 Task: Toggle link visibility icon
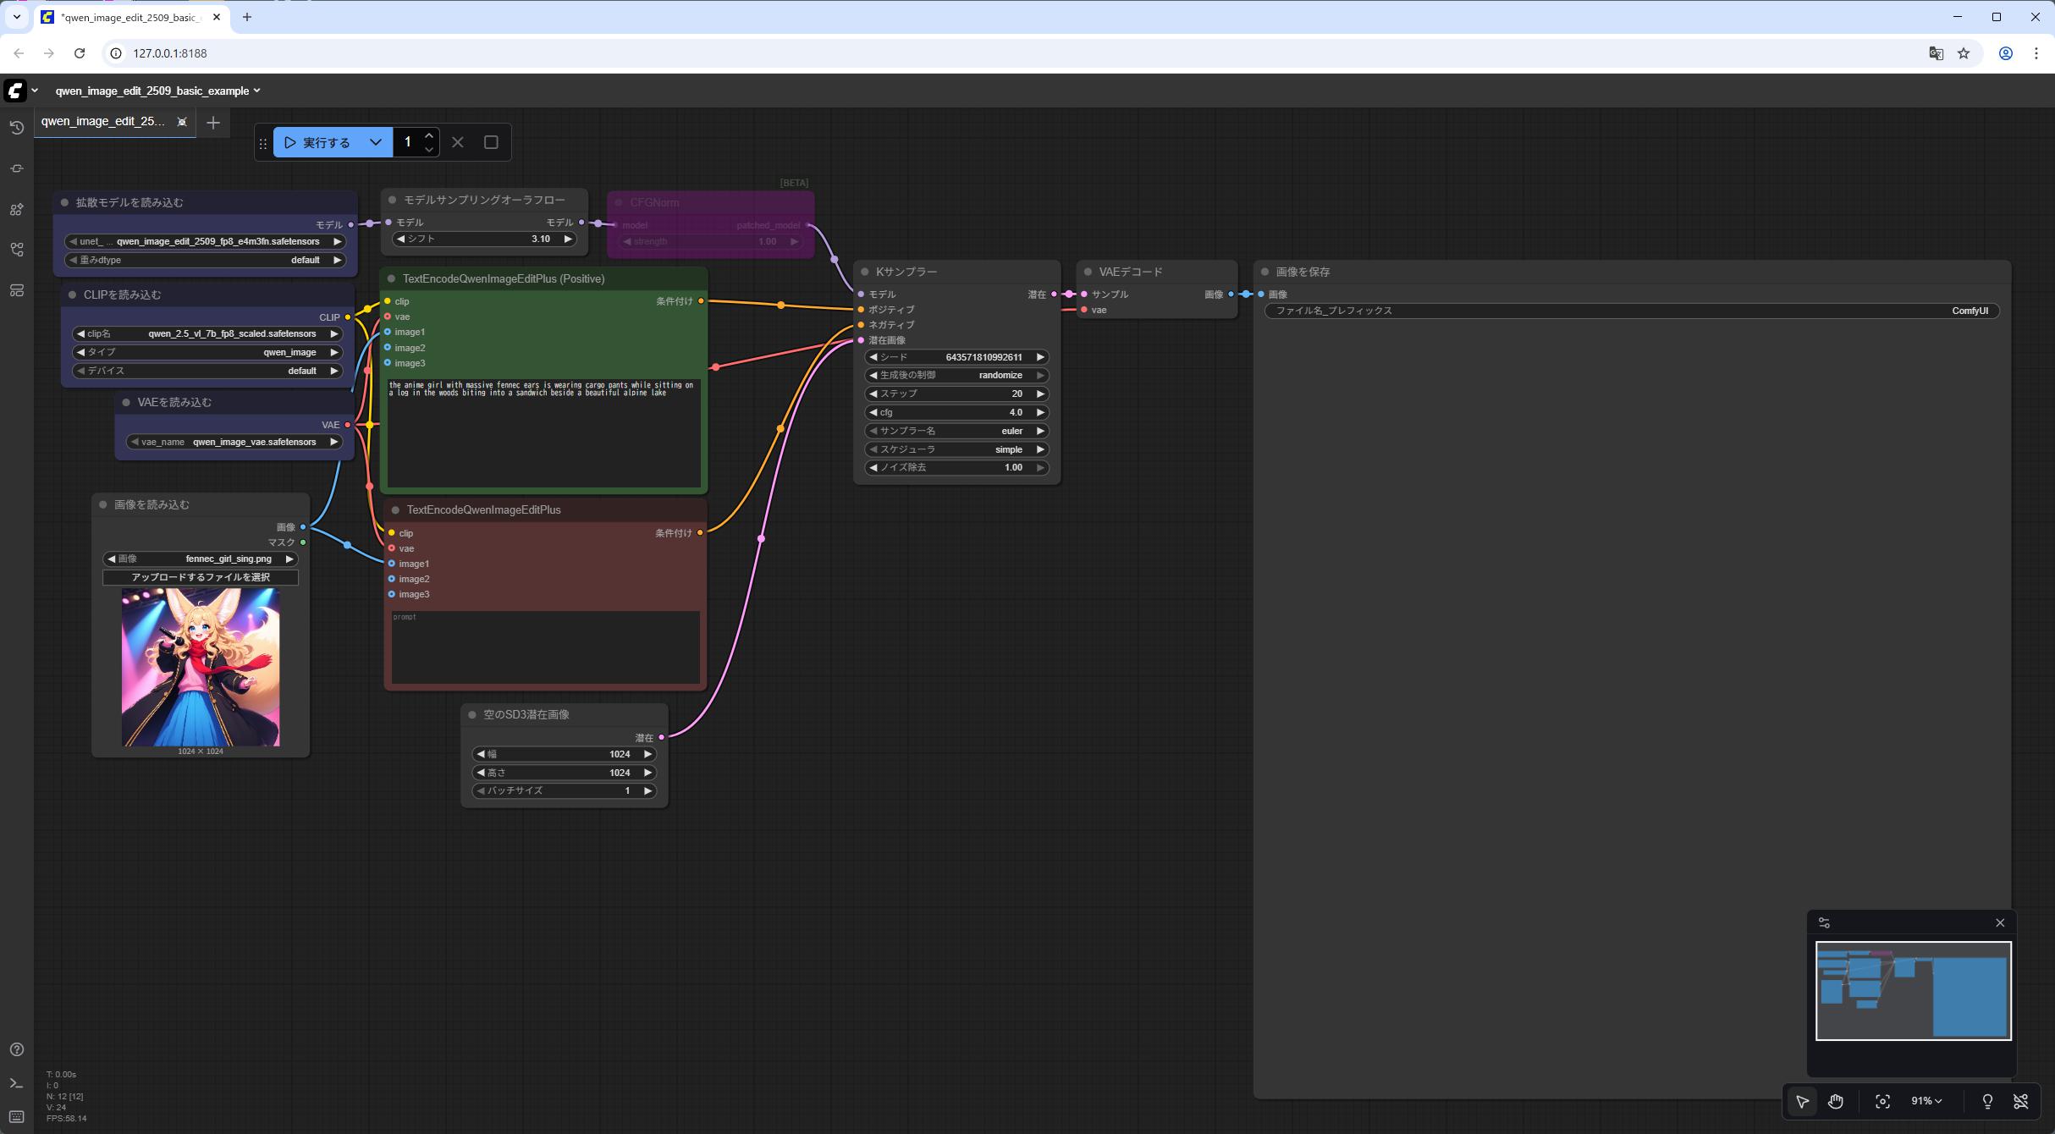[x=2021, y=1101]
